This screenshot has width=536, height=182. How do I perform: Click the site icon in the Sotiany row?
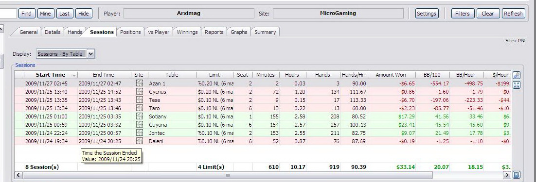139,116
